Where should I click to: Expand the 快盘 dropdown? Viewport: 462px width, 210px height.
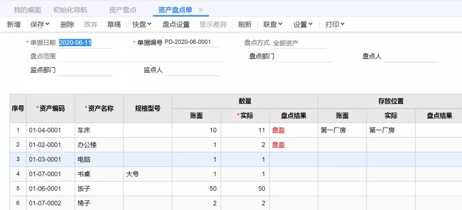[142, 25]
